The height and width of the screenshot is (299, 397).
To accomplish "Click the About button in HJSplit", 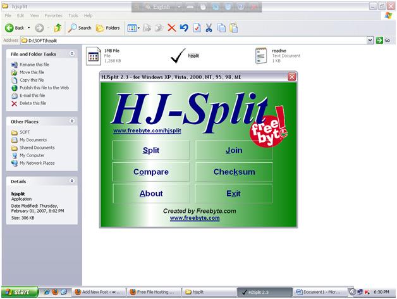I will pyautogui.click(x=151, y=193).
